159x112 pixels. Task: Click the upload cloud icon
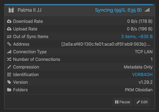pos(9,29)
